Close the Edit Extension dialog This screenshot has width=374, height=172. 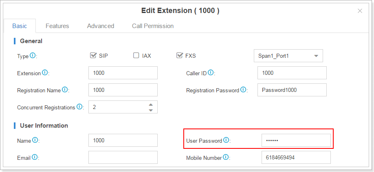click(x=360, y=11)
